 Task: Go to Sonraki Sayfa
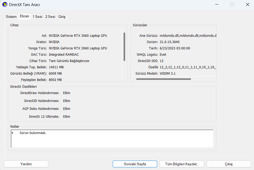135,164
